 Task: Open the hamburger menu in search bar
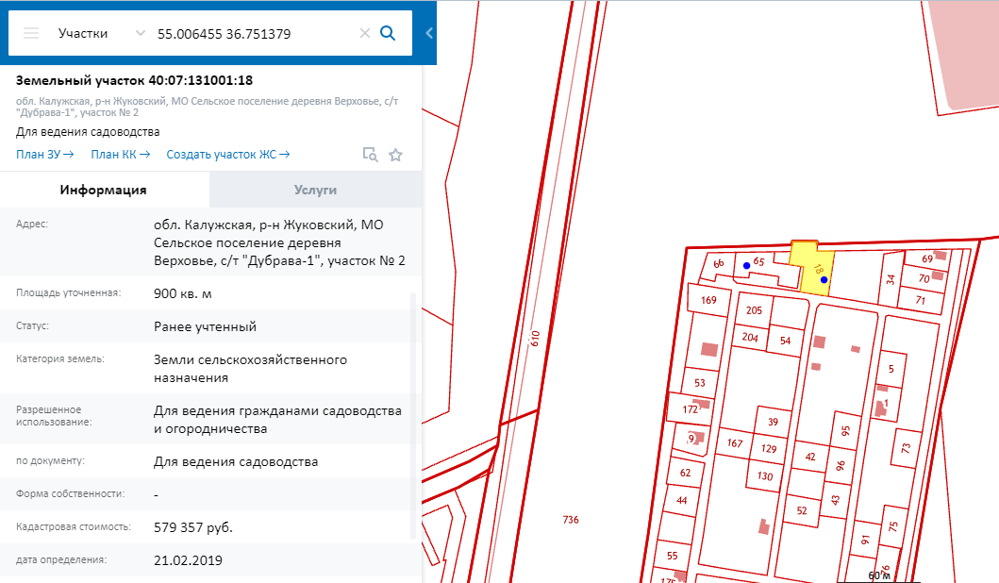(31, 33)
